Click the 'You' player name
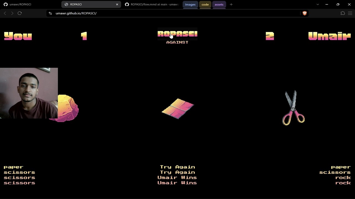The width and height of the screenshot is (355, 199). (18, 36)
